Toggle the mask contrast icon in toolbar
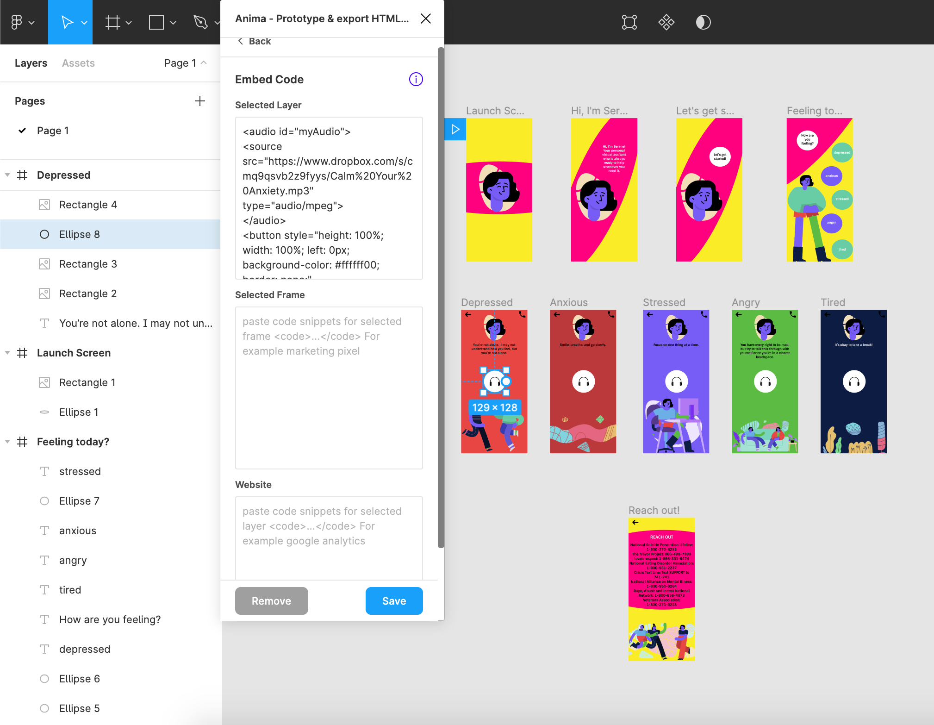 point(703,22)
